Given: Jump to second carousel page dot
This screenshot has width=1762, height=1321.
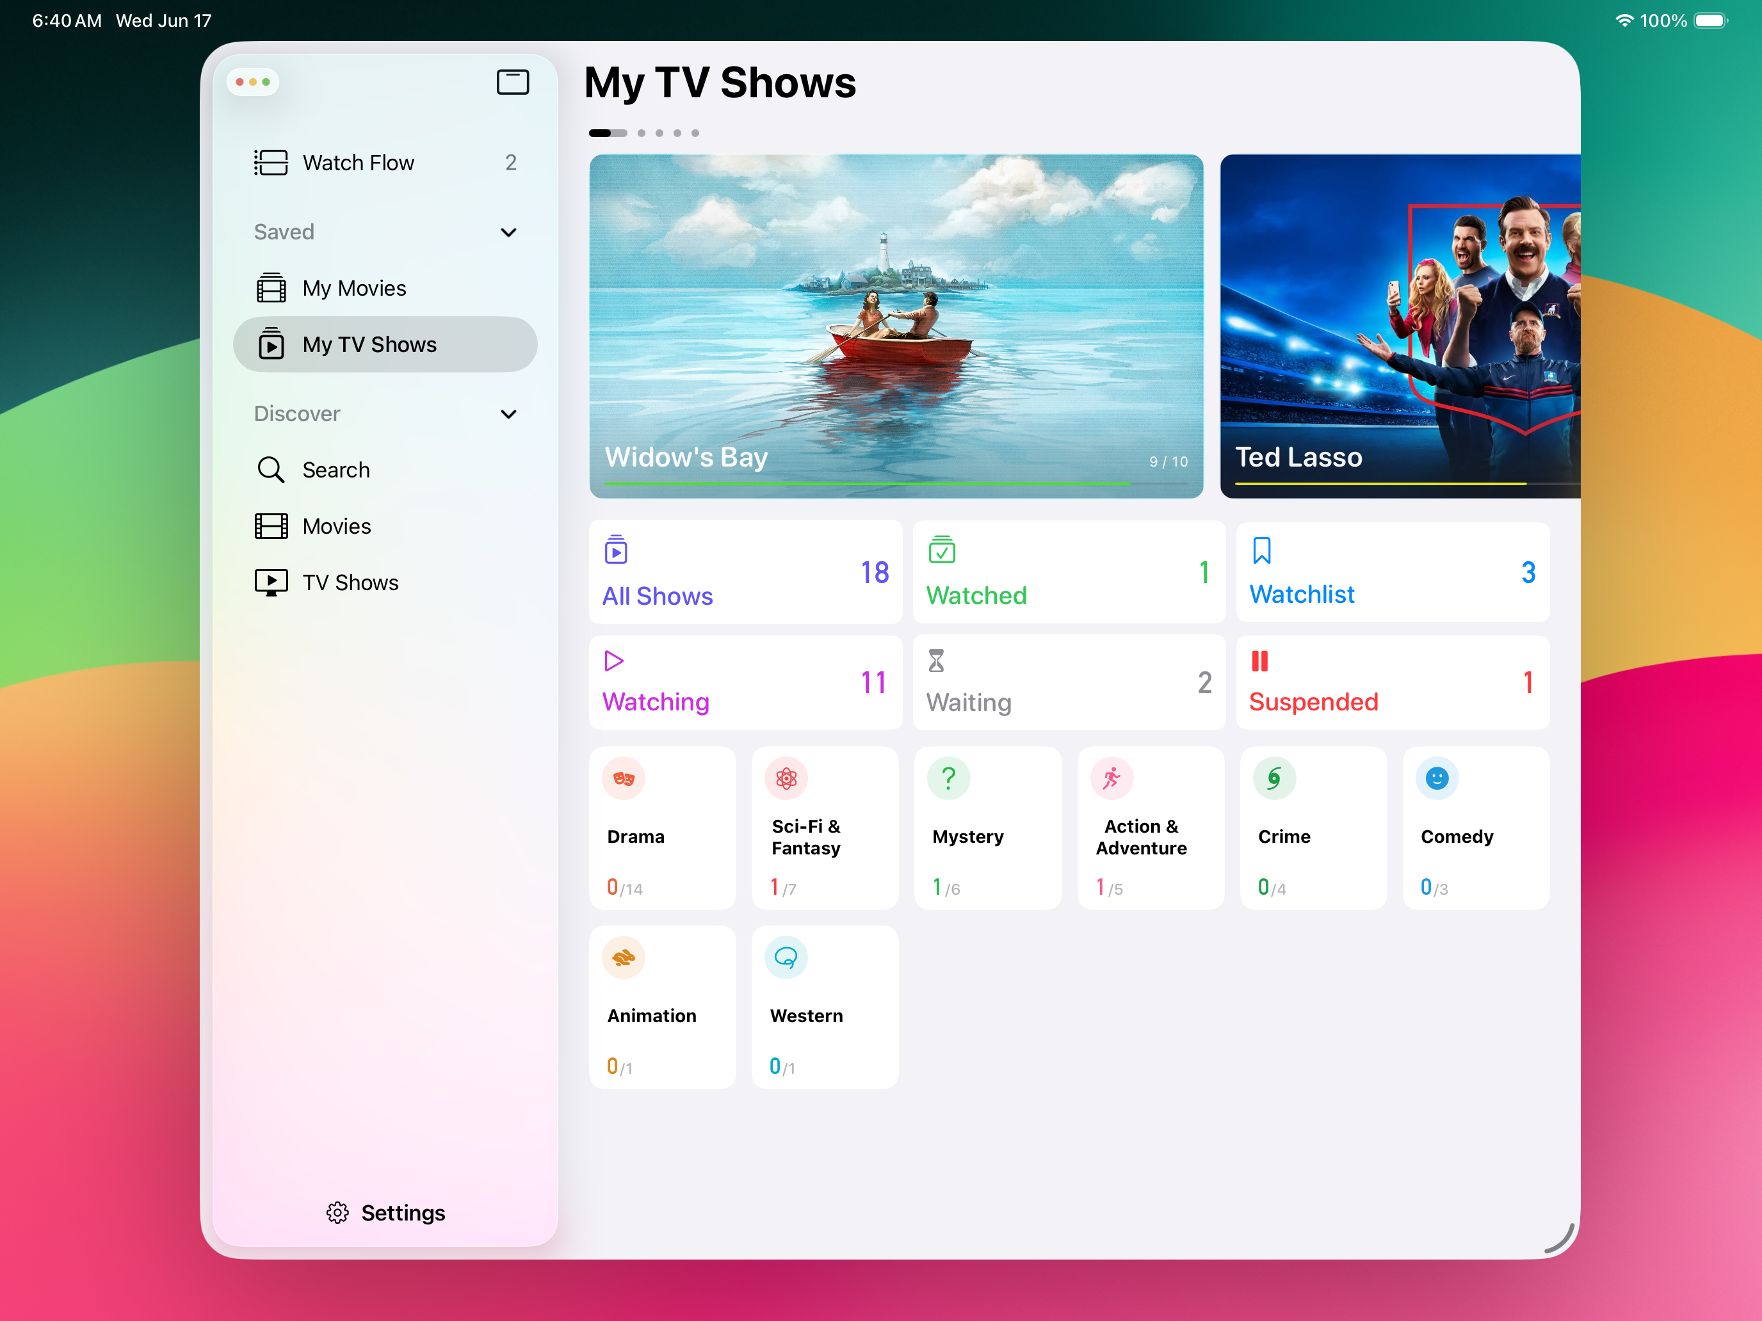Looking at the screenshot, I should pos(642,133).
